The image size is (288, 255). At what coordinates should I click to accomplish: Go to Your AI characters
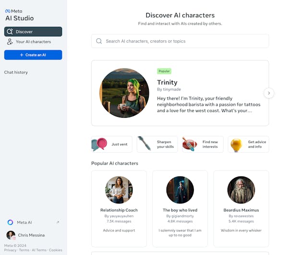tap(33, 42)
